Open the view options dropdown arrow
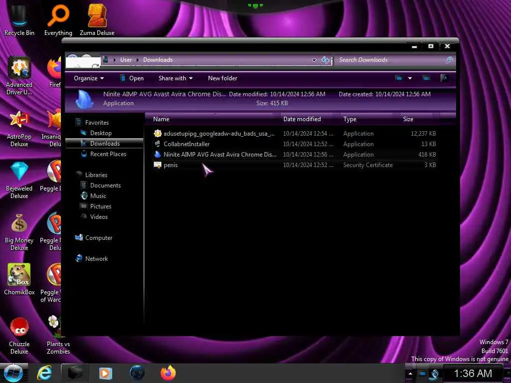Image resolution: width=511 pixels, height=383 pixels. [410, 78]
